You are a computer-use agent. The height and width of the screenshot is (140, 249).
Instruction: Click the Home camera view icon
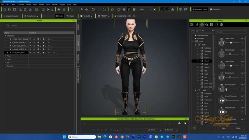(x=112, y=9)
